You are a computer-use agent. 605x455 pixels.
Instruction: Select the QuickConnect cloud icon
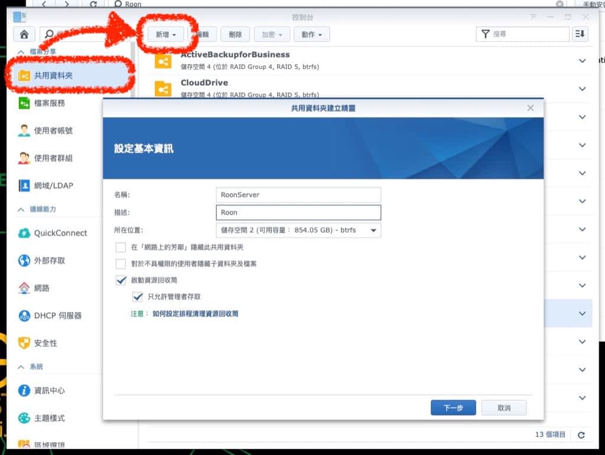[24, 233]
